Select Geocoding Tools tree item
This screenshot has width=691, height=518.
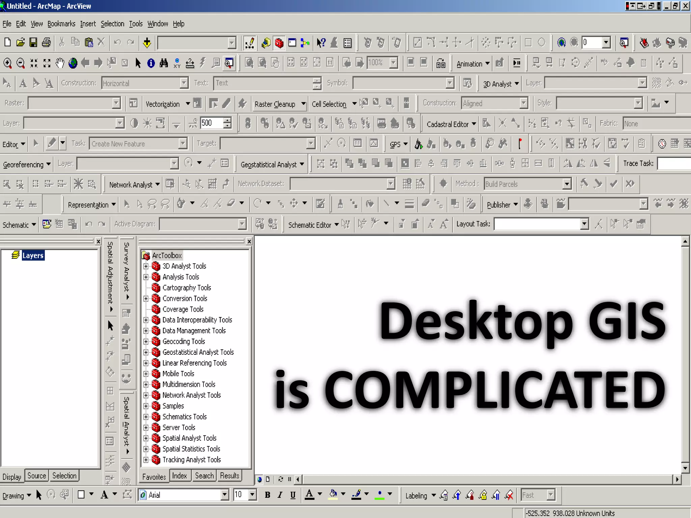184,341
